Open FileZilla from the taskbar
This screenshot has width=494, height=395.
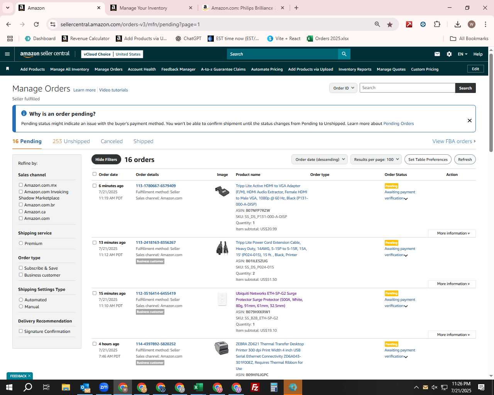point(255,387)
